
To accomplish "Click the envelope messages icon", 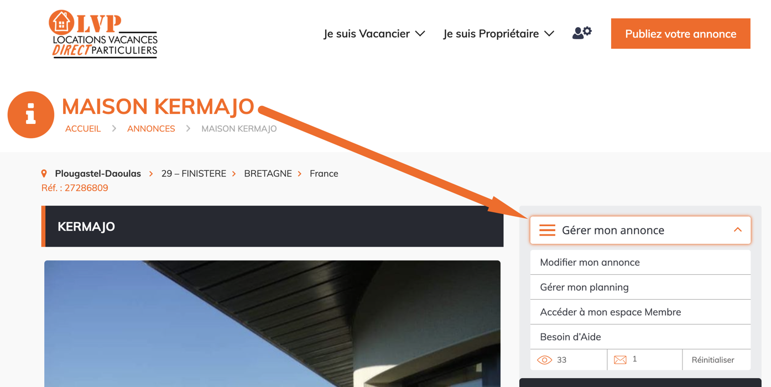I will click(x=620, y=360).
